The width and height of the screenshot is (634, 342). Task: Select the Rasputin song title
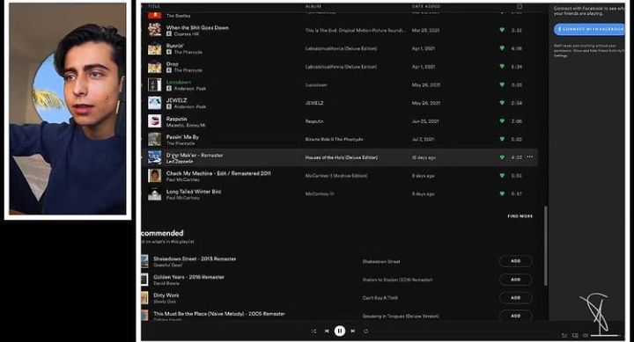coord(176,119)
